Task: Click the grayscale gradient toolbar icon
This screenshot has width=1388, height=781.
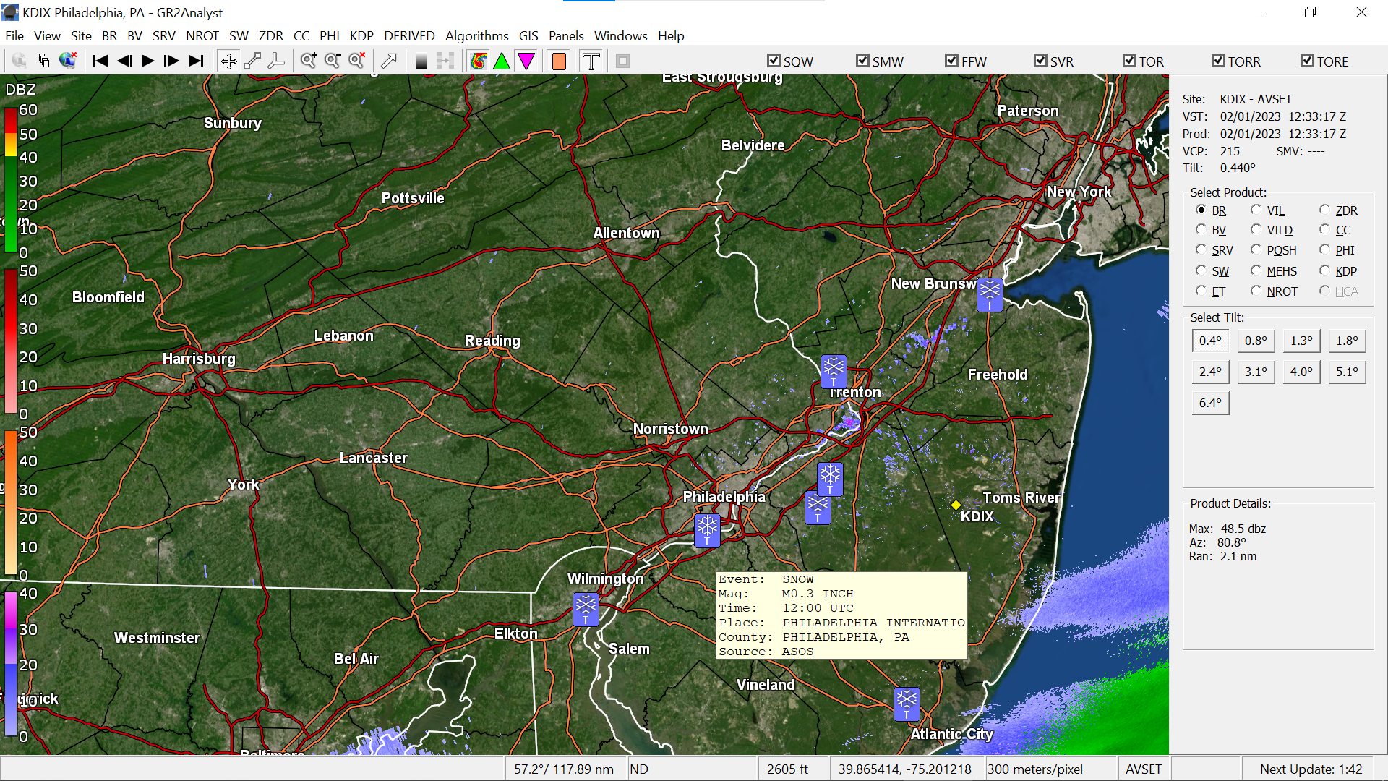Action: coord(421,61)
